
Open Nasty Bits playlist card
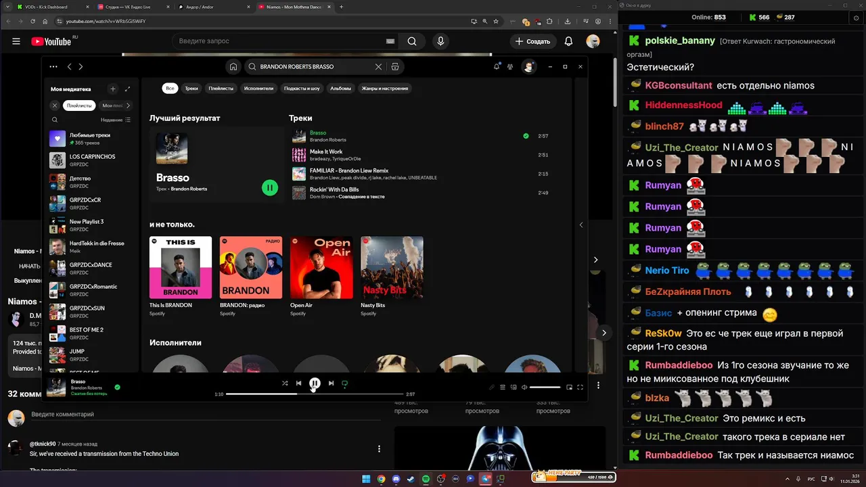[392, 276]
